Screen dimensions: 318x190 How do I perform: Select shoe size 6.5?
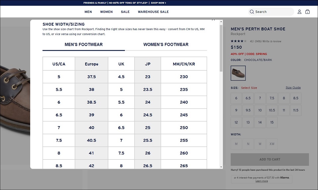click(248, 98)
